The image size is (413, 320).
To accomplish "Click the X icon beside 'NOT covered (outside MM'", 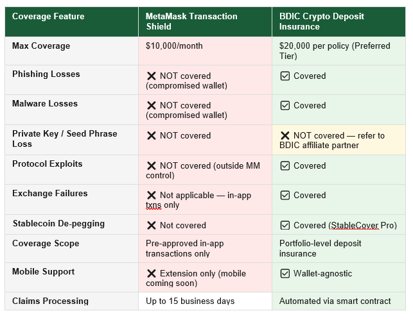I will pyautogui.click(x=152, y=166).
